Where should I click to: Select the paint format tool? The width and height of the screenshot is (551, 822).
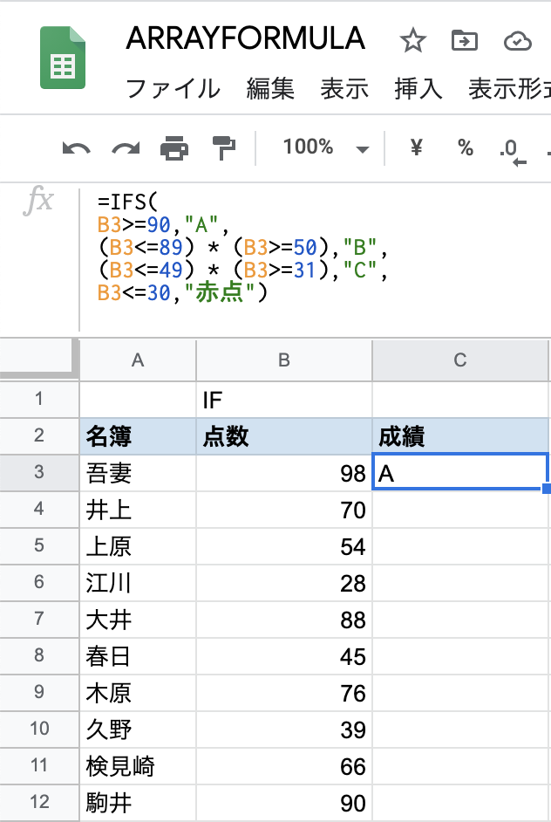(224, 147)
